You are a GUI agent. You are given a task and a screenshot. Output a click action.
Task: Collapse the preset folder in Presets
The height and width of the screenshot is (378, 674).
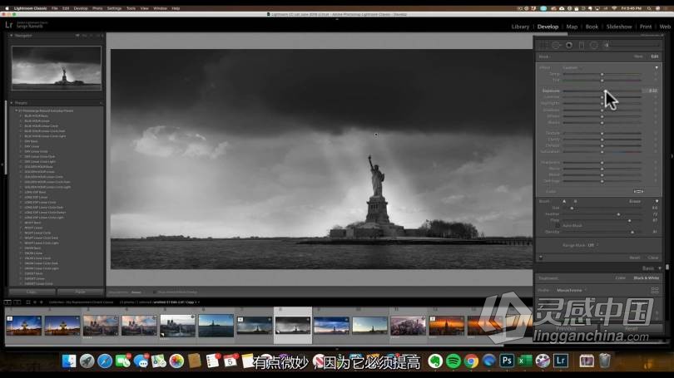click(x=17, y=110)
